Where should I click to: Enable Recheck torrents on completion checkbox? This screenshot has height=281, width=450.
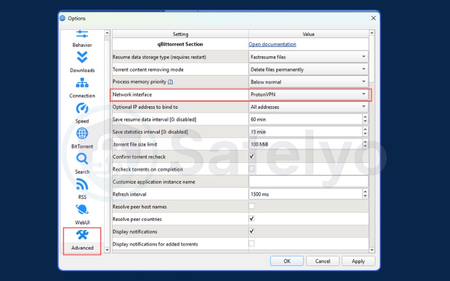[x=251, y=169]
